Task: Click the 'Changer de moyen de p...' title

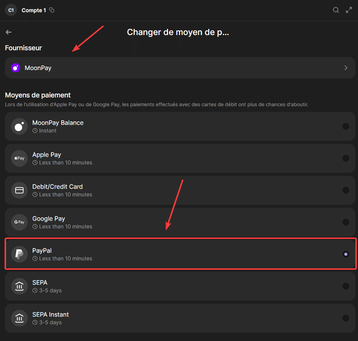Action: click(178, 32)
